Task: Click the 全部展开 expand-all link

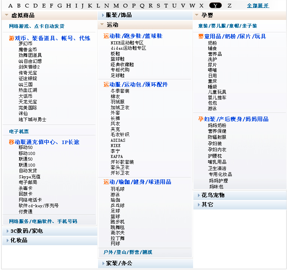Action: point(258,6)
